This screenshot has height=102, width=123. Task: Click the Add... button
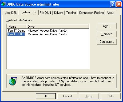(107, 26)
